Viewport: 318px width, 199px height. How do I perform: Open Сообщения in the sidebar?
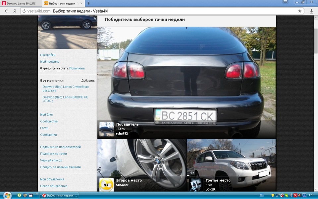pyautogui.click(x=48, y=135)
